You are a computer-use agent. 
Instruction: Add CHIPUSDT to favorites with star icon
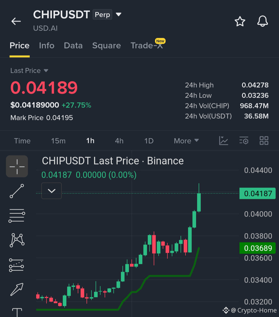coord(240,21)
